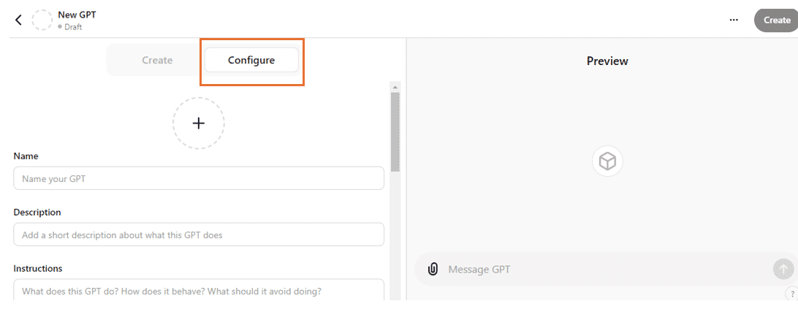Screen dimensions: 798x312
Task: Click the New GPT title text
Action: tap(77, 15)
